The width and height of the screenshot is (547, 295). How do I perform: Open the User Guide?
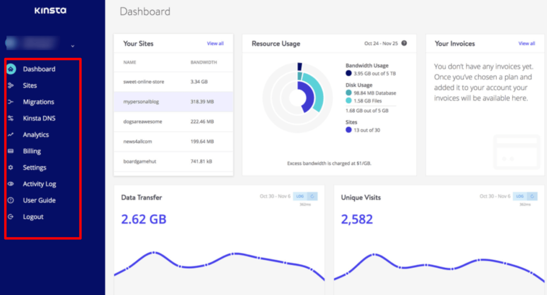[x=39, y=200]
